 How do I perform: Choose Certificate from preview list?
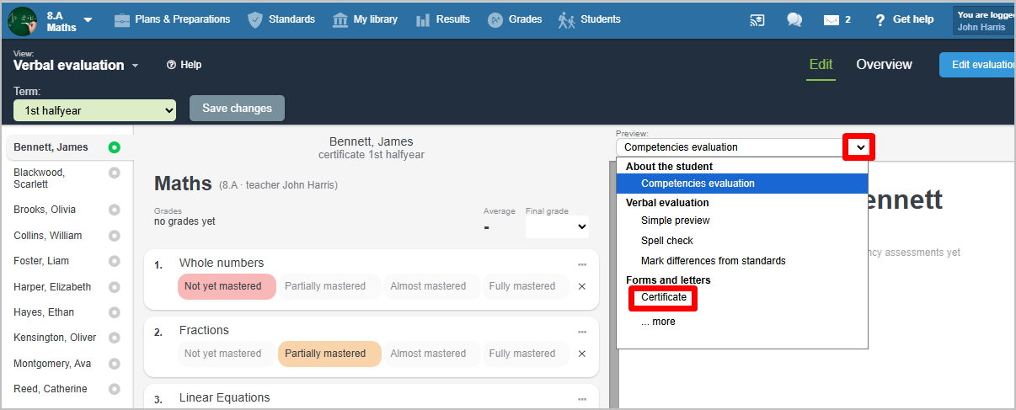tap(664, 297)
